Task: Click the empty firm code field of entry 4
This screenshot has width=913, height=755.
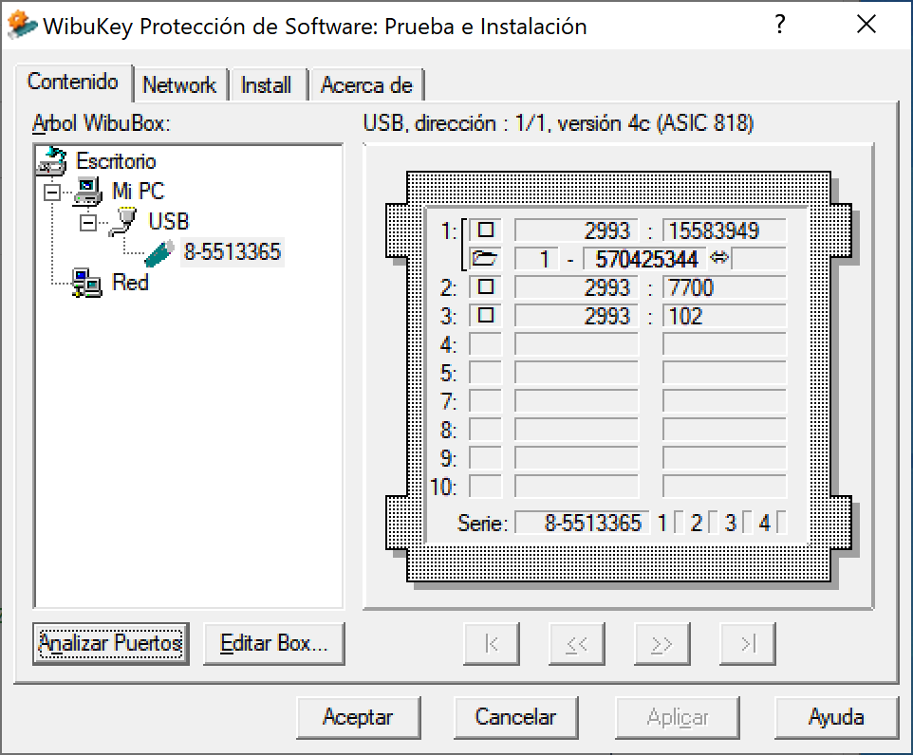Action: 576,344
